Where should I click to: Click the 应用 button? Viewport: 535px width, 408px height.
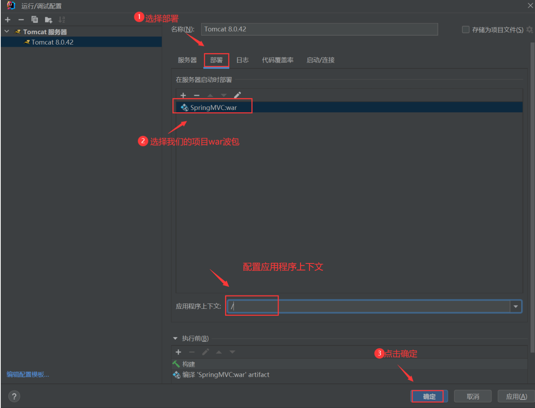click(x=516, y=396)
